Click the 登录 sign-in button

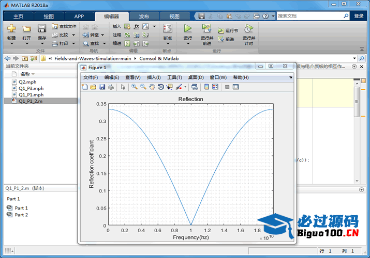pyautogui.click(x=359, y=16)
